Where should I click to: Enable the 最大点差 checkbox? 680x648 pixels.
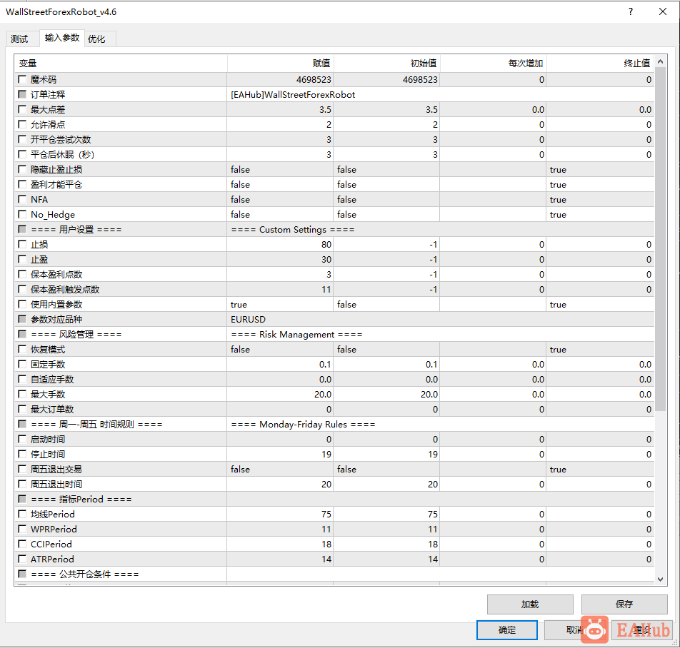point(22,109)
